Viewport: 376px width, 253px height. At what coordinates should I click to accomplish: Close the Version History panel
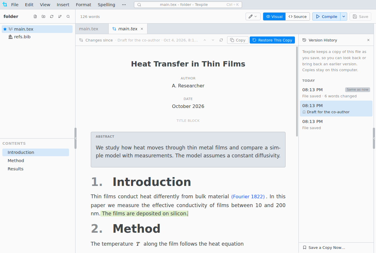click(x=368, y=40)
